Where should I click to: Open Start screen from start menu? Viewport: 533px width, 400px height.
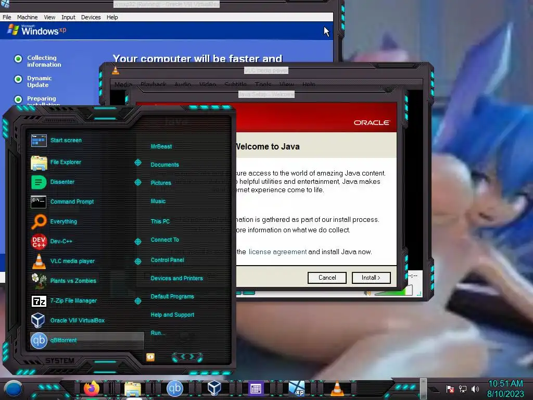87,140
